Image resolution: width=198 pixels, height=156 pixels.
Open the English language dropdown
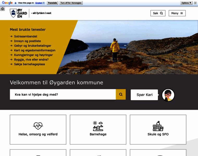[40, 3]
